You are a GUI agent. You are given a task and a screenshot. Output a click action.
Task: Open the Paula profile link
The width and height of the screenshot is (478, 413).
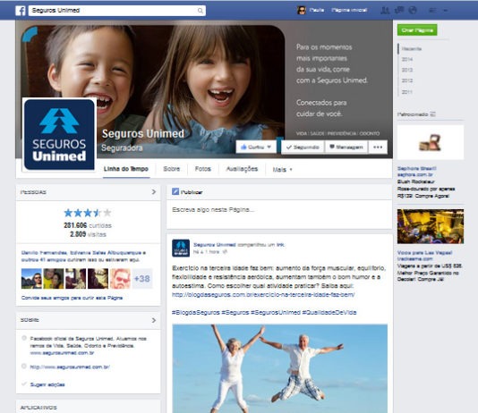(x=317, y=10)
